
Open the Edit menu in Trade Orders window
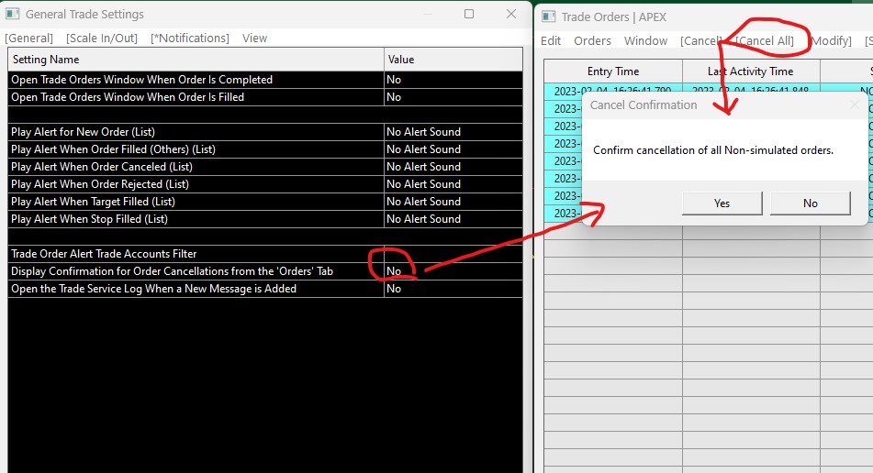pyautogui.click(x=551, y=40)
